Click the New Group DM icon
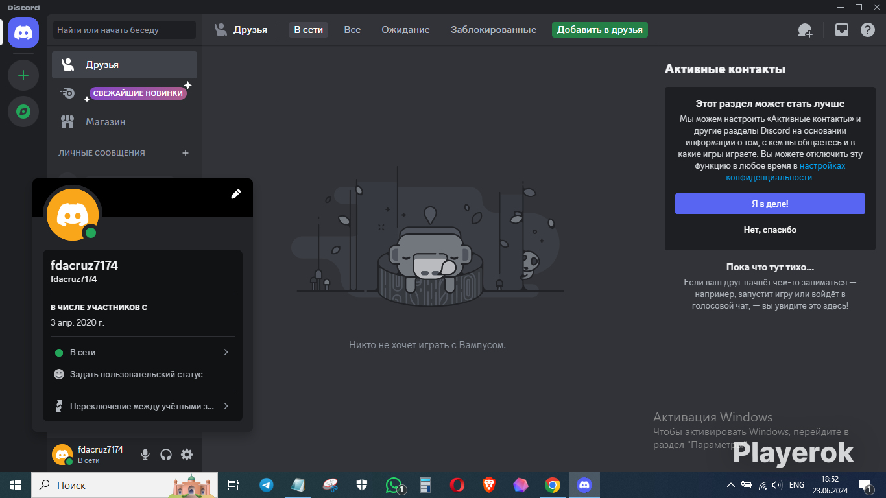Viewport: 886px width, 498px height. [x=805, y=30]
